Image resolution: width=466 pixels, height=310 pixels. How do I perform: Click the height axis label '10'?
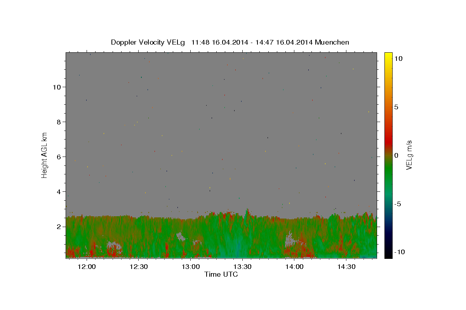pyautogui.click(x=57, y=87)
